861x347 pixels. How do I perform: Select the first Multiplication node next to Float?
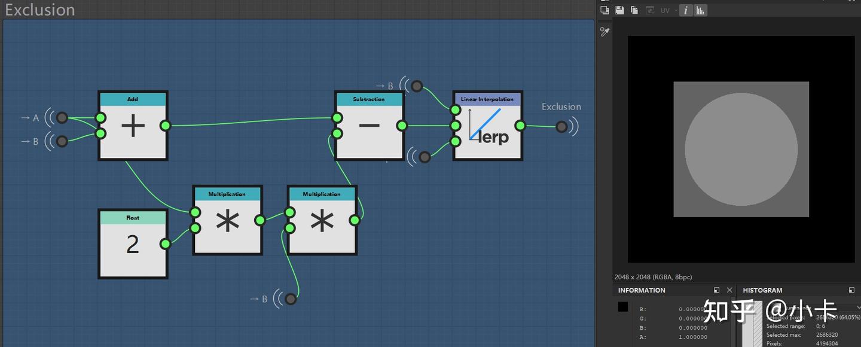[x=227, y=220]
